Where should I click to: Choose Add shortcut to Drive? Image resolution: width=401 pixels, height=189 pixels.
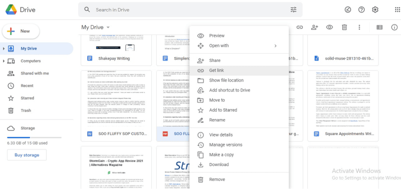[239, 90]
